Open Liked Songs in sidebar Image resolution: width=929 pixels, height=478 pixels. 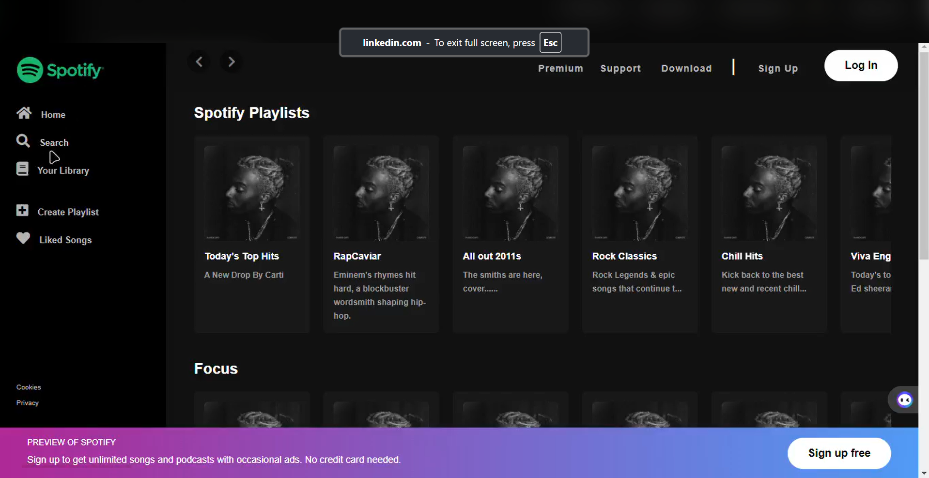pyautogui.click(x=65, y=240)
